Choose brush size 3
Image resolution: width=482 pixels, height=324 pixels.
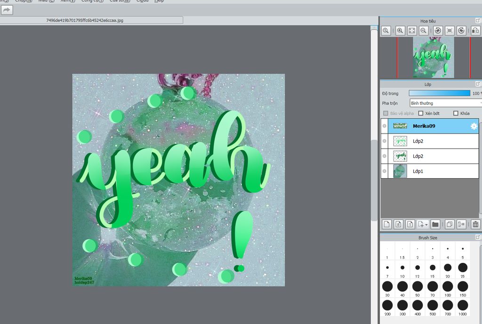tap(433, 252)
